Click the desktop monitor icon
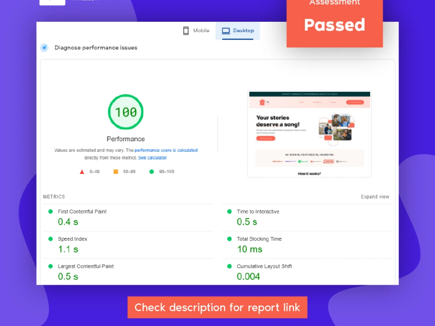This screenshot has width=435, height=326. click(x=226, y=31)
